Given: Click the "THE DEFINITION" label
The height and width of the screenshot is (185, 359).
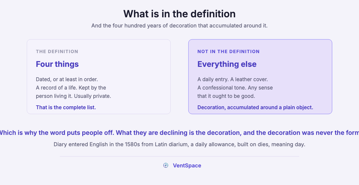Looking at the screenshot, I should coord(57,52).
